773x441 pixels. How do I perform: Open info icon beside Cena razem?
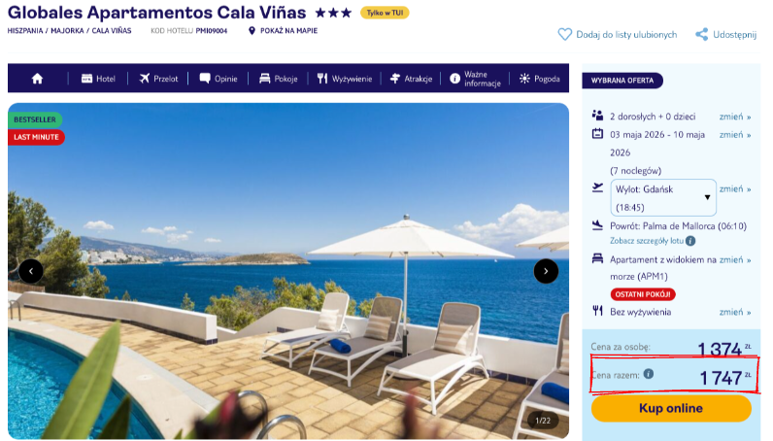pos(649,374)
